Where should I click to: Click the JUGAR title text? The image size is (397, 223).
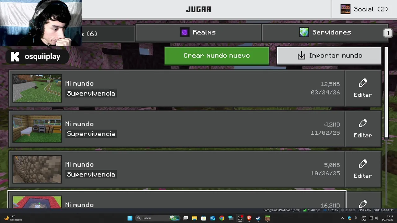[198, 9]
